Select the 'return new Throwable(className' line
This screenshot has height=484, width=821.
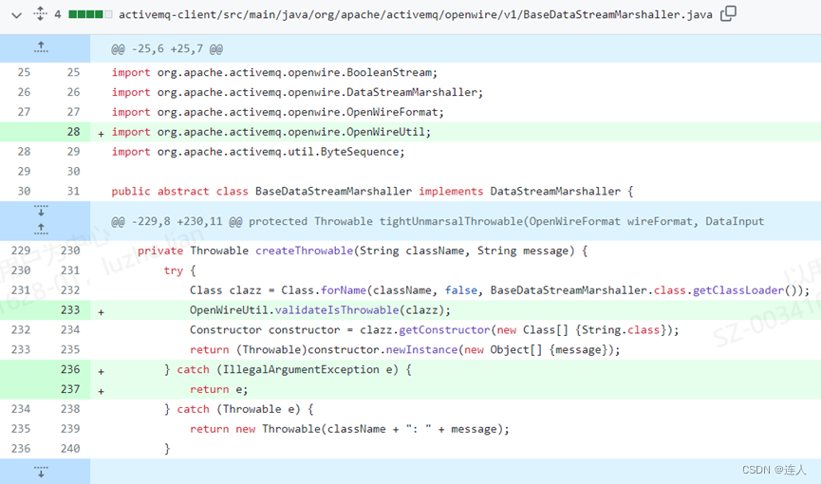tap(349, 429)
